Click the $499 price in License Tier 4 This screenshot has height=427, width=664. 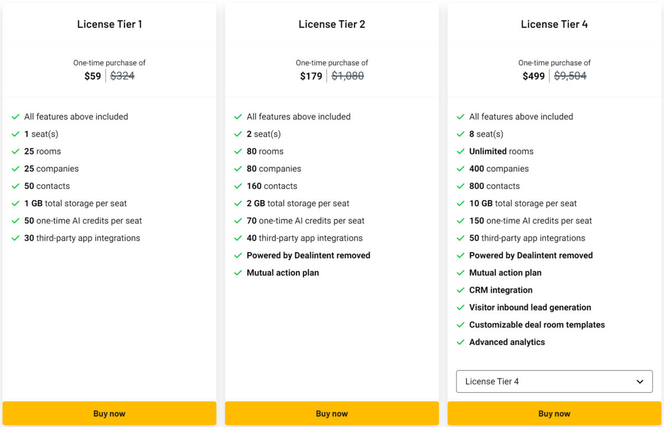(533, 76)
